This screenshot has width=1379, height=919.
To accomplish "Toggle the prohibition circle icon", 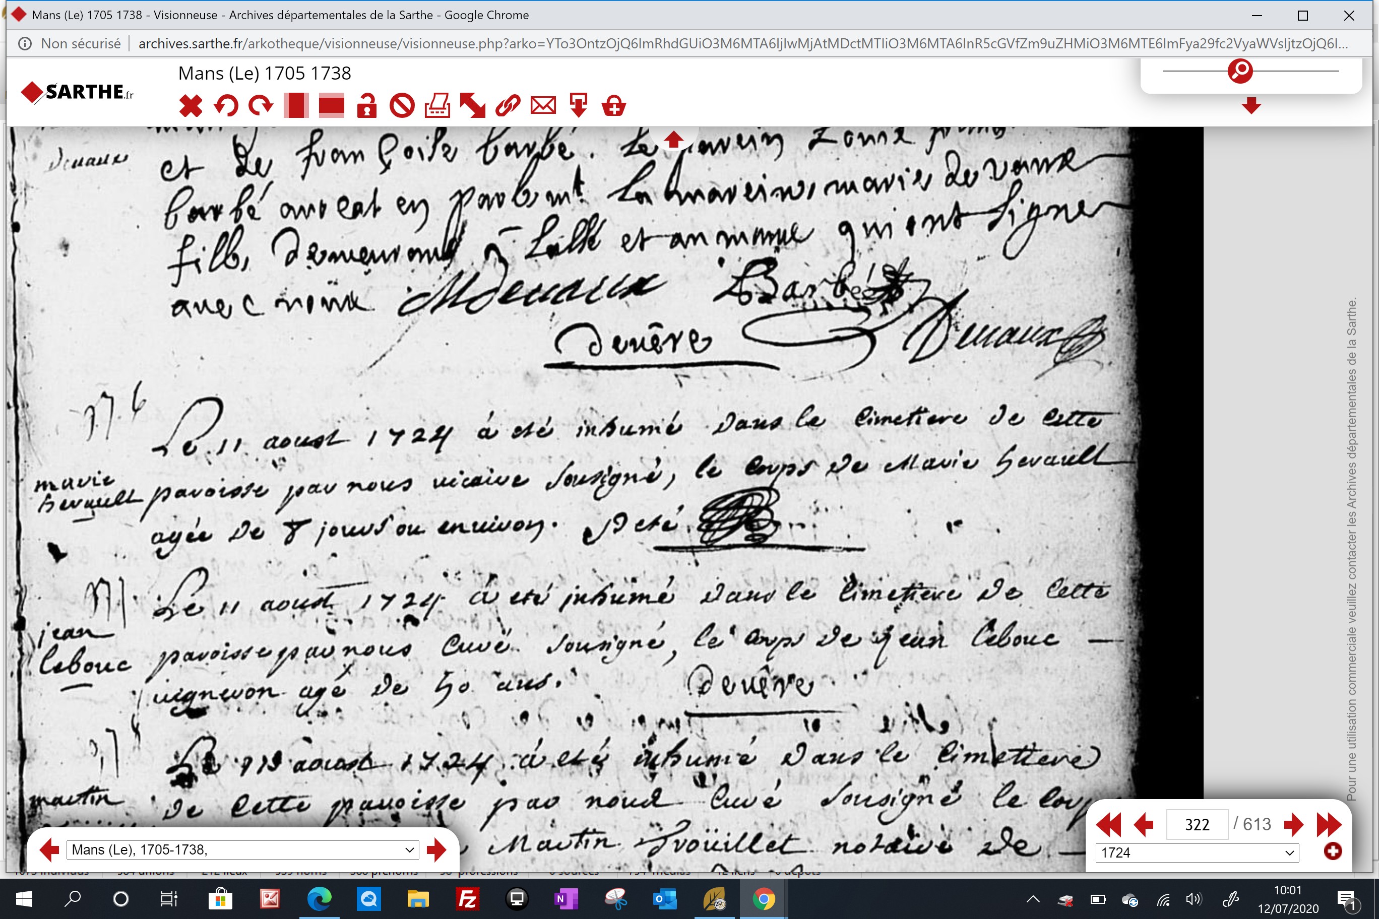I will [x=402, y=106].
